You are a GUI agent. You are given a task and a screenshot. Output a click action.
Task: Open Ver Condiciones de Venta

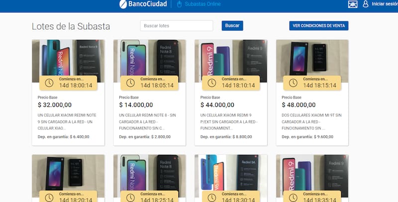click(319, 26)
